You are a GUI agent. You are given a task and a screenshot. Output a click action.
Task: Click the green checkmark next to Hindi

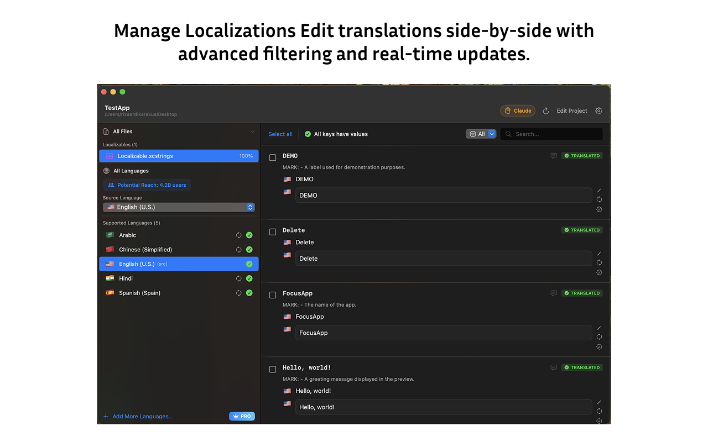(x=248, y=278)
